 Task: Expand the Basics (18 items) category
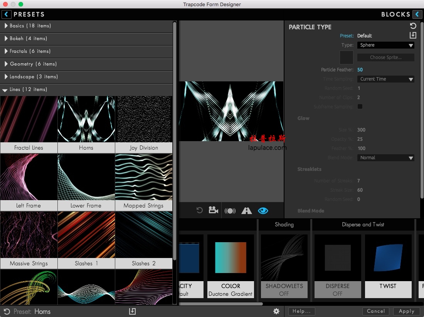point(86,26)
